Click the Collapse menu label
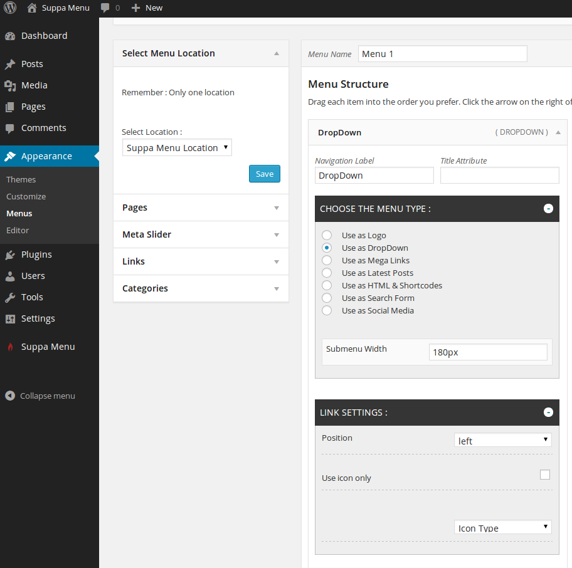 [x=48, y=396]
